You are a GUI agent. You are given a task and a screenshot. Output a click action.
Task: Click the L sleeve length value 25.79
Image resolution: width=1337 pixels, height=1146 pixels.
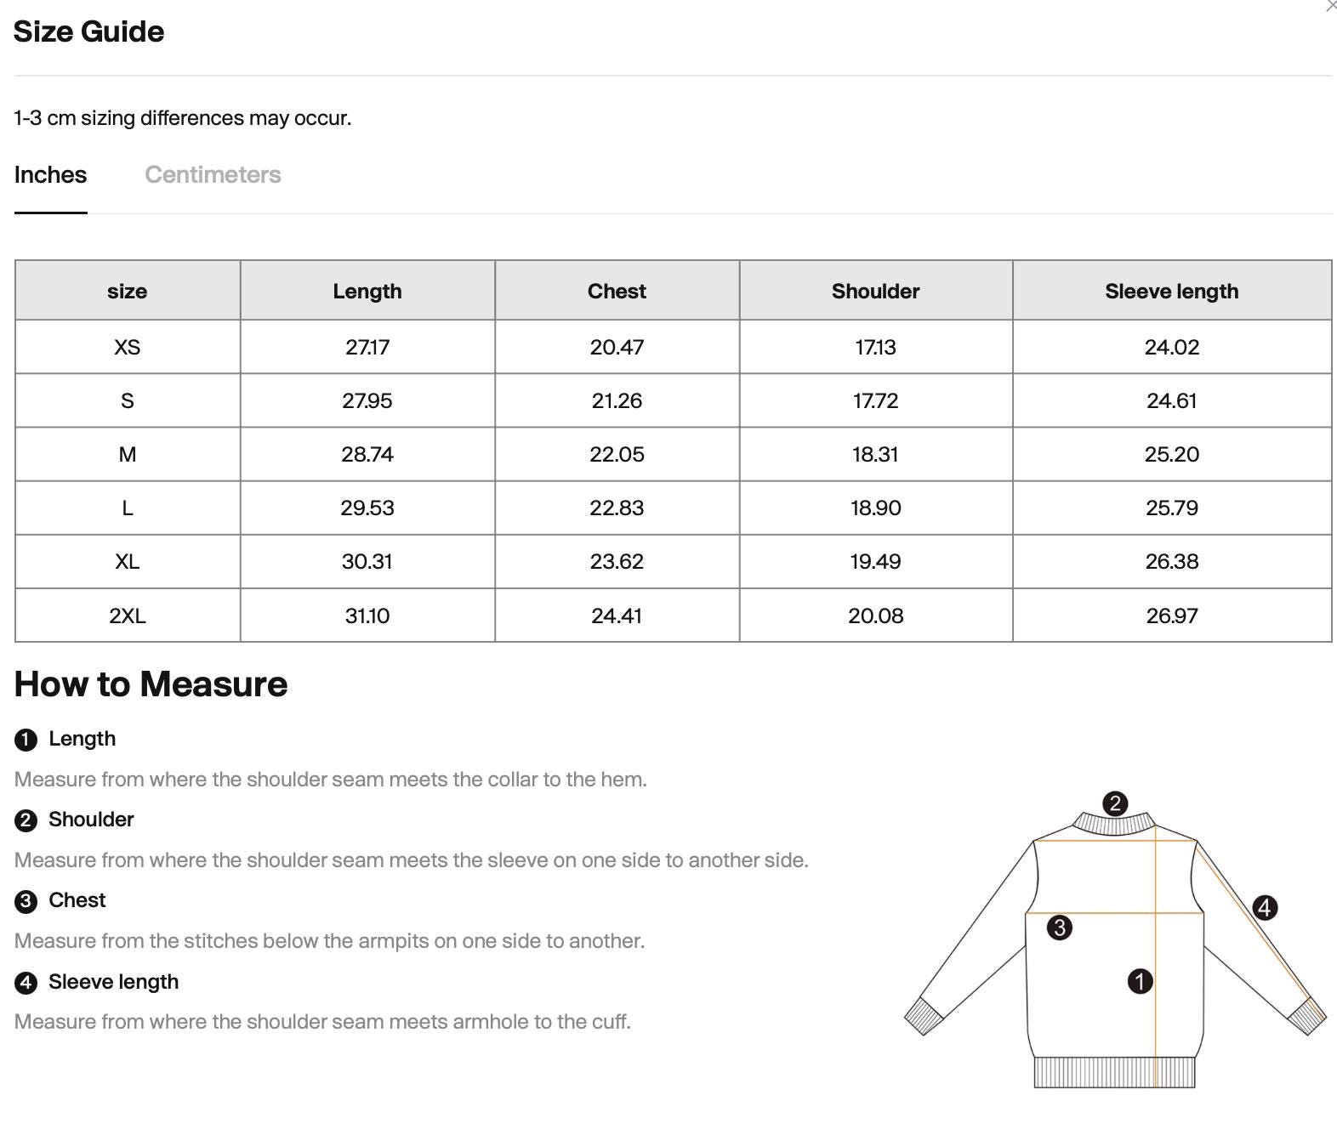coord(1172,508)
